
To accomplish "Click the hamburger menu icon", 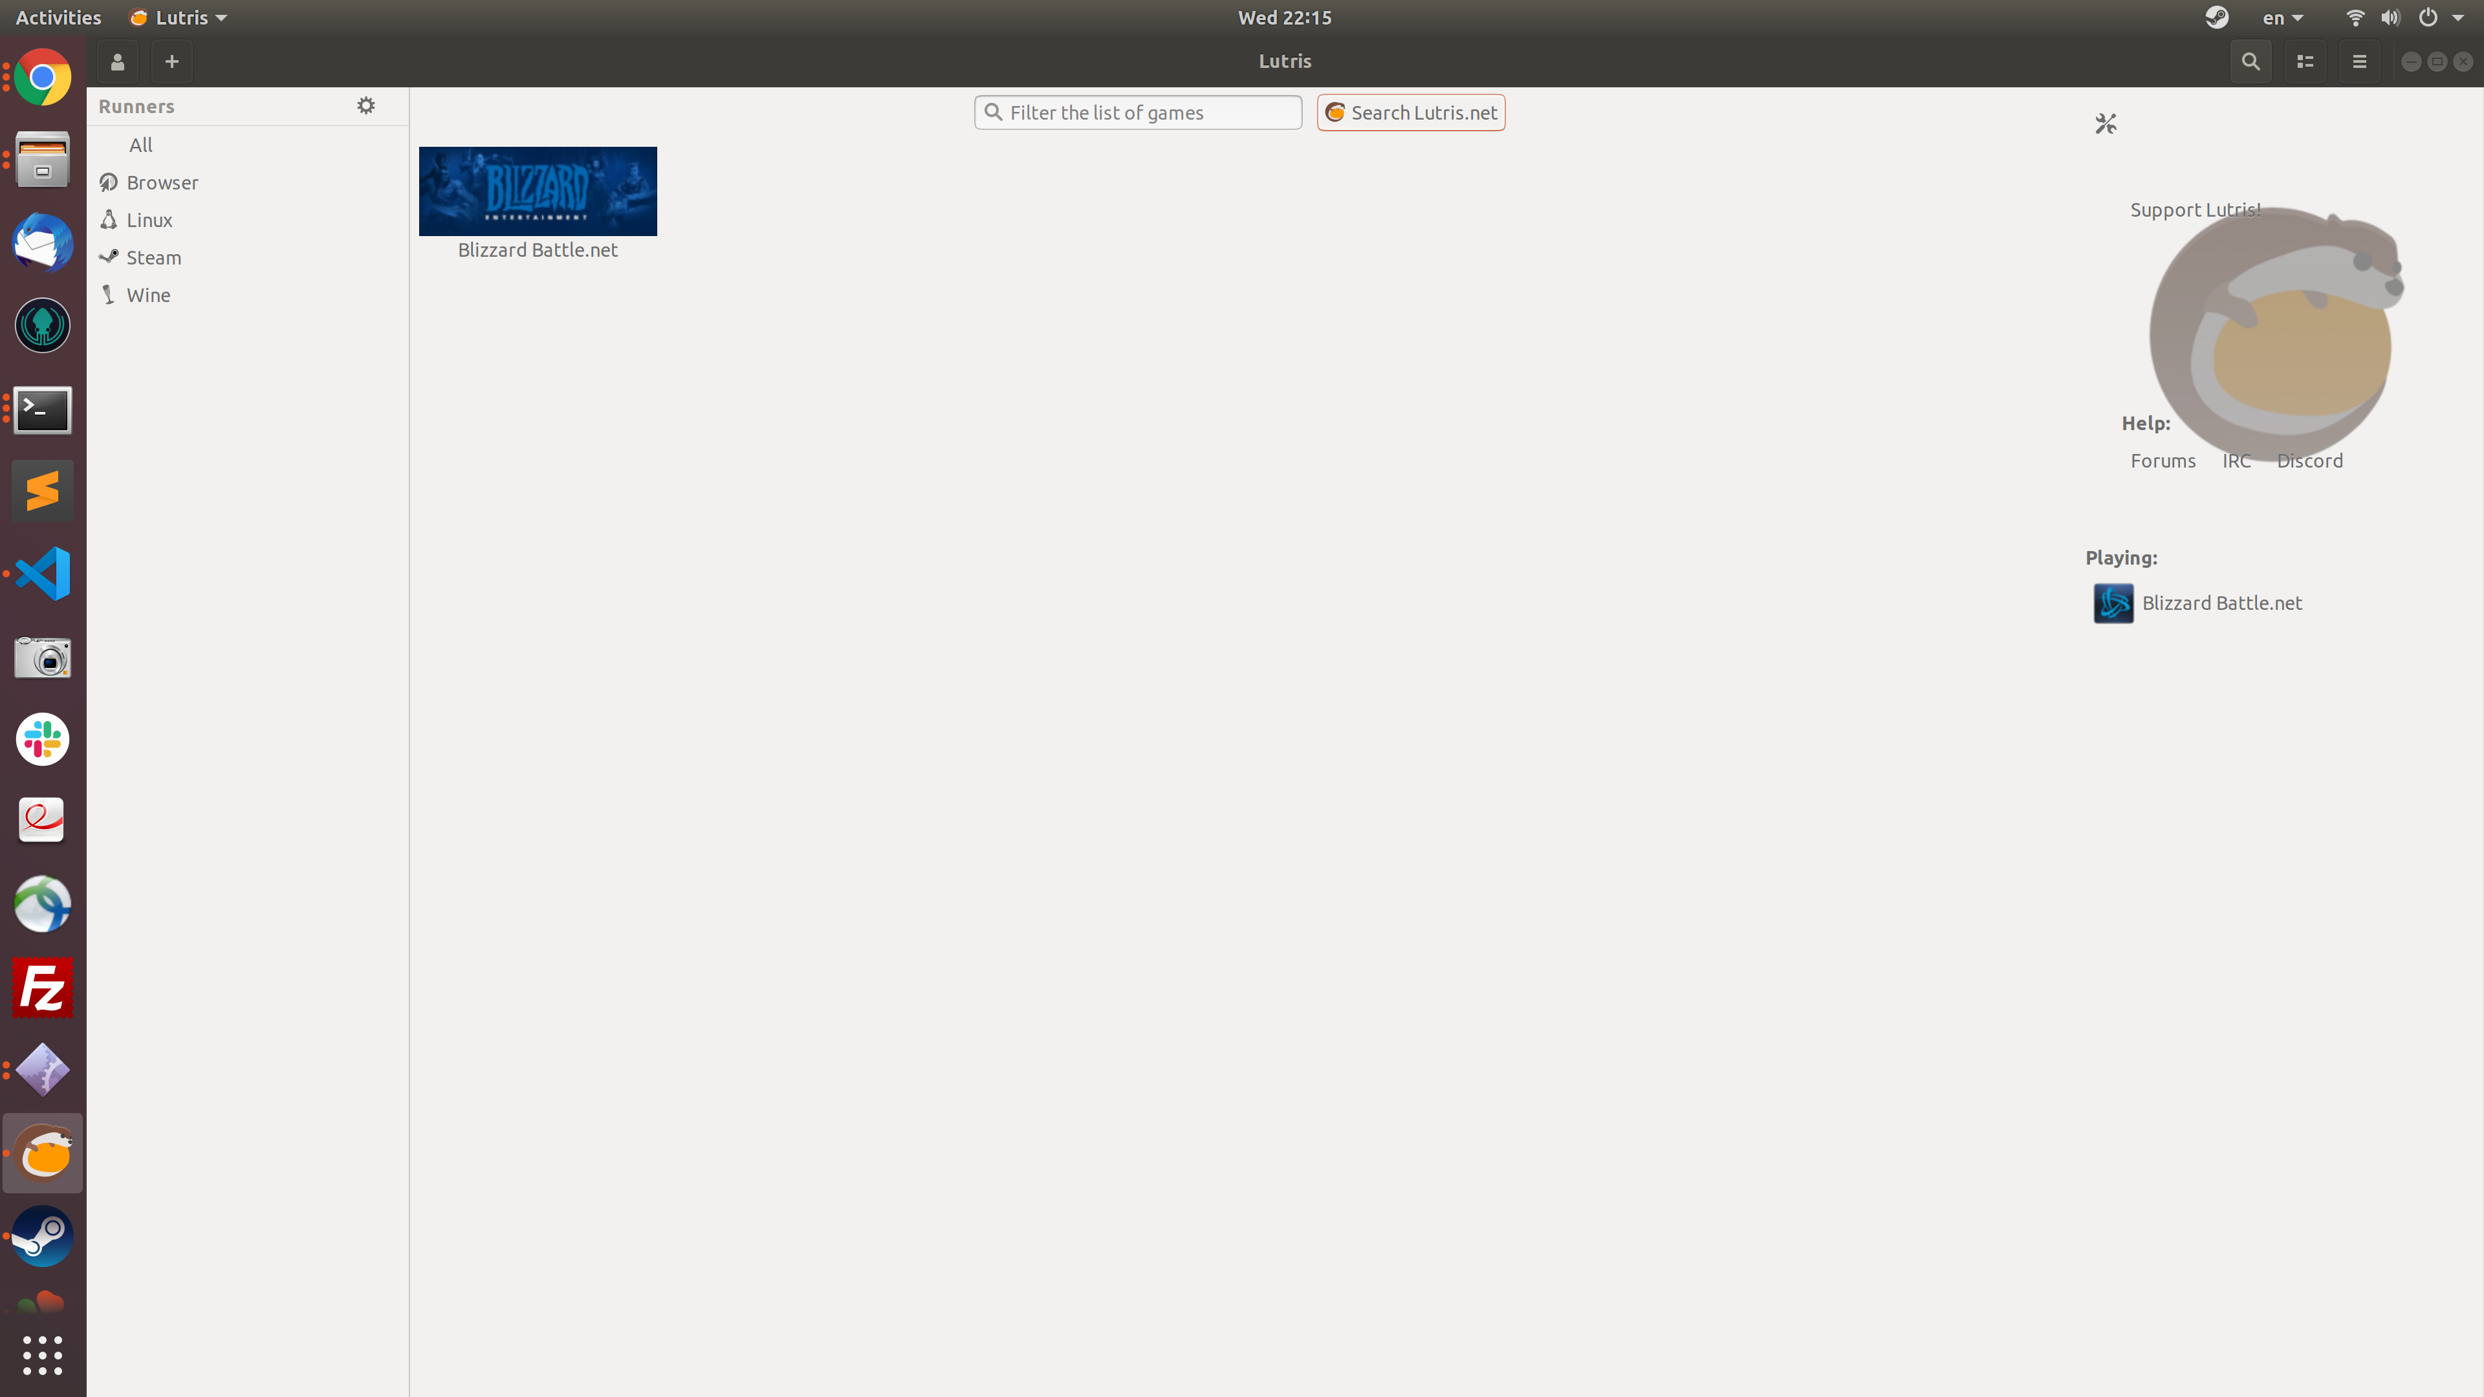I will click(2359, 61).
